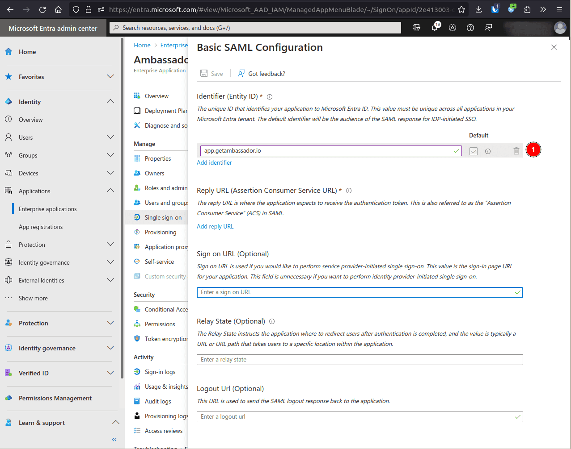This screenshot has width=571, height=449.
Task: Delete the app.getambassador.io identifier with trash icon
Action: pyautogui.click(x=516, y=151)
